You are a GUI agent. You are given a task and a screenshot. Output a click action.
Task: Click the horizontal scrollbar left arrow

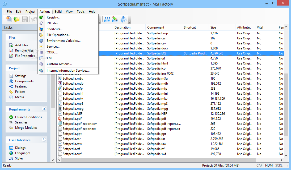click(59, 160)
